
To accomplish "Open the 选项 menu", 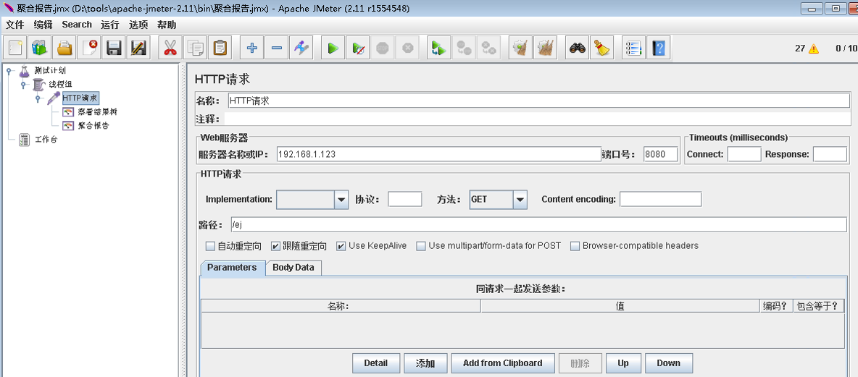I will point(138,25).
